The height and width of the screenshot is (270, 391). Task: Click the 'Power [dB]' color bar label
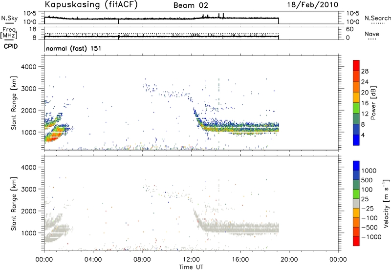tap(373, 103)
